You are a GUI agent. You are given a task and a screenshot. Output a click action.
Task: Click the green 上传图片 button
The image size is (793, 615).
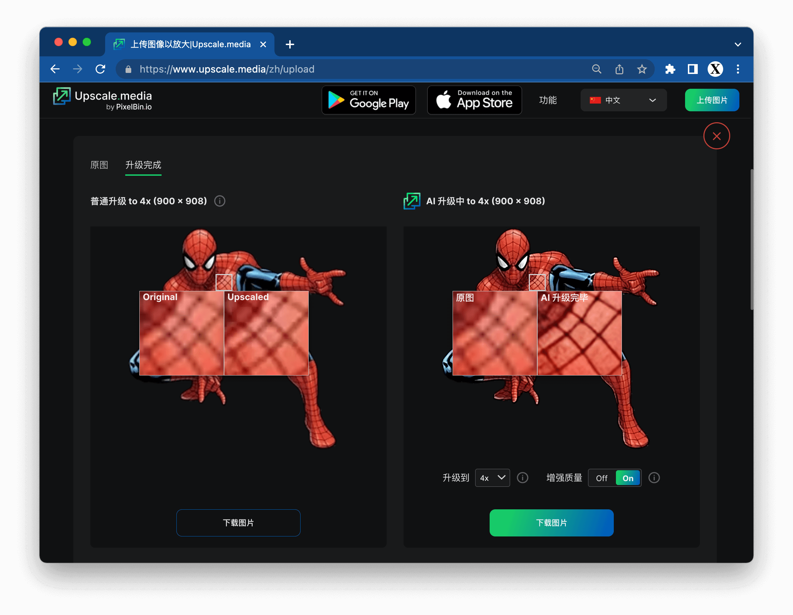(712, 100)
